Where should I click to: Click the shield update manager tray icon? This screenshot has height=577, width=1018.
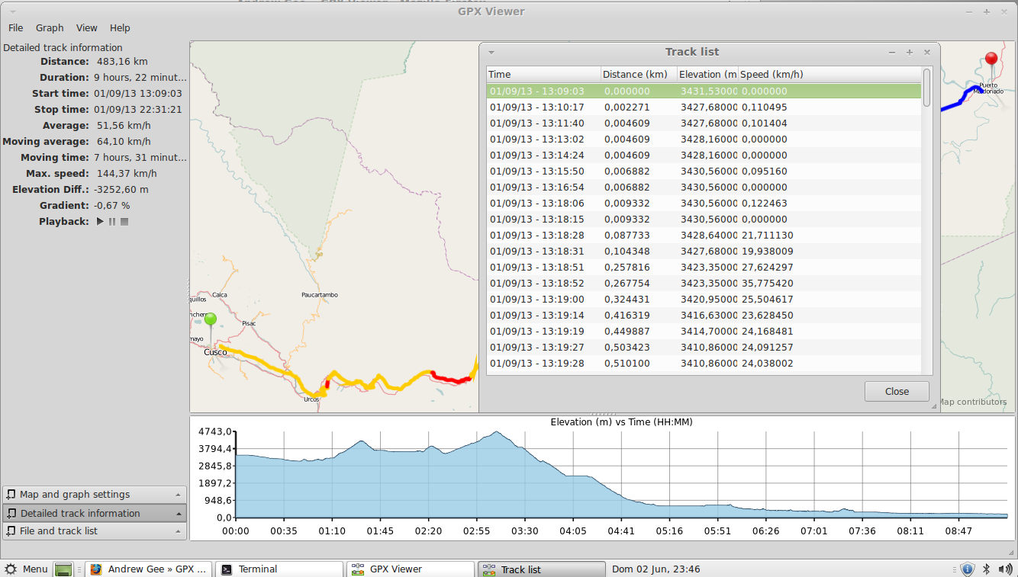coord(967,569)
